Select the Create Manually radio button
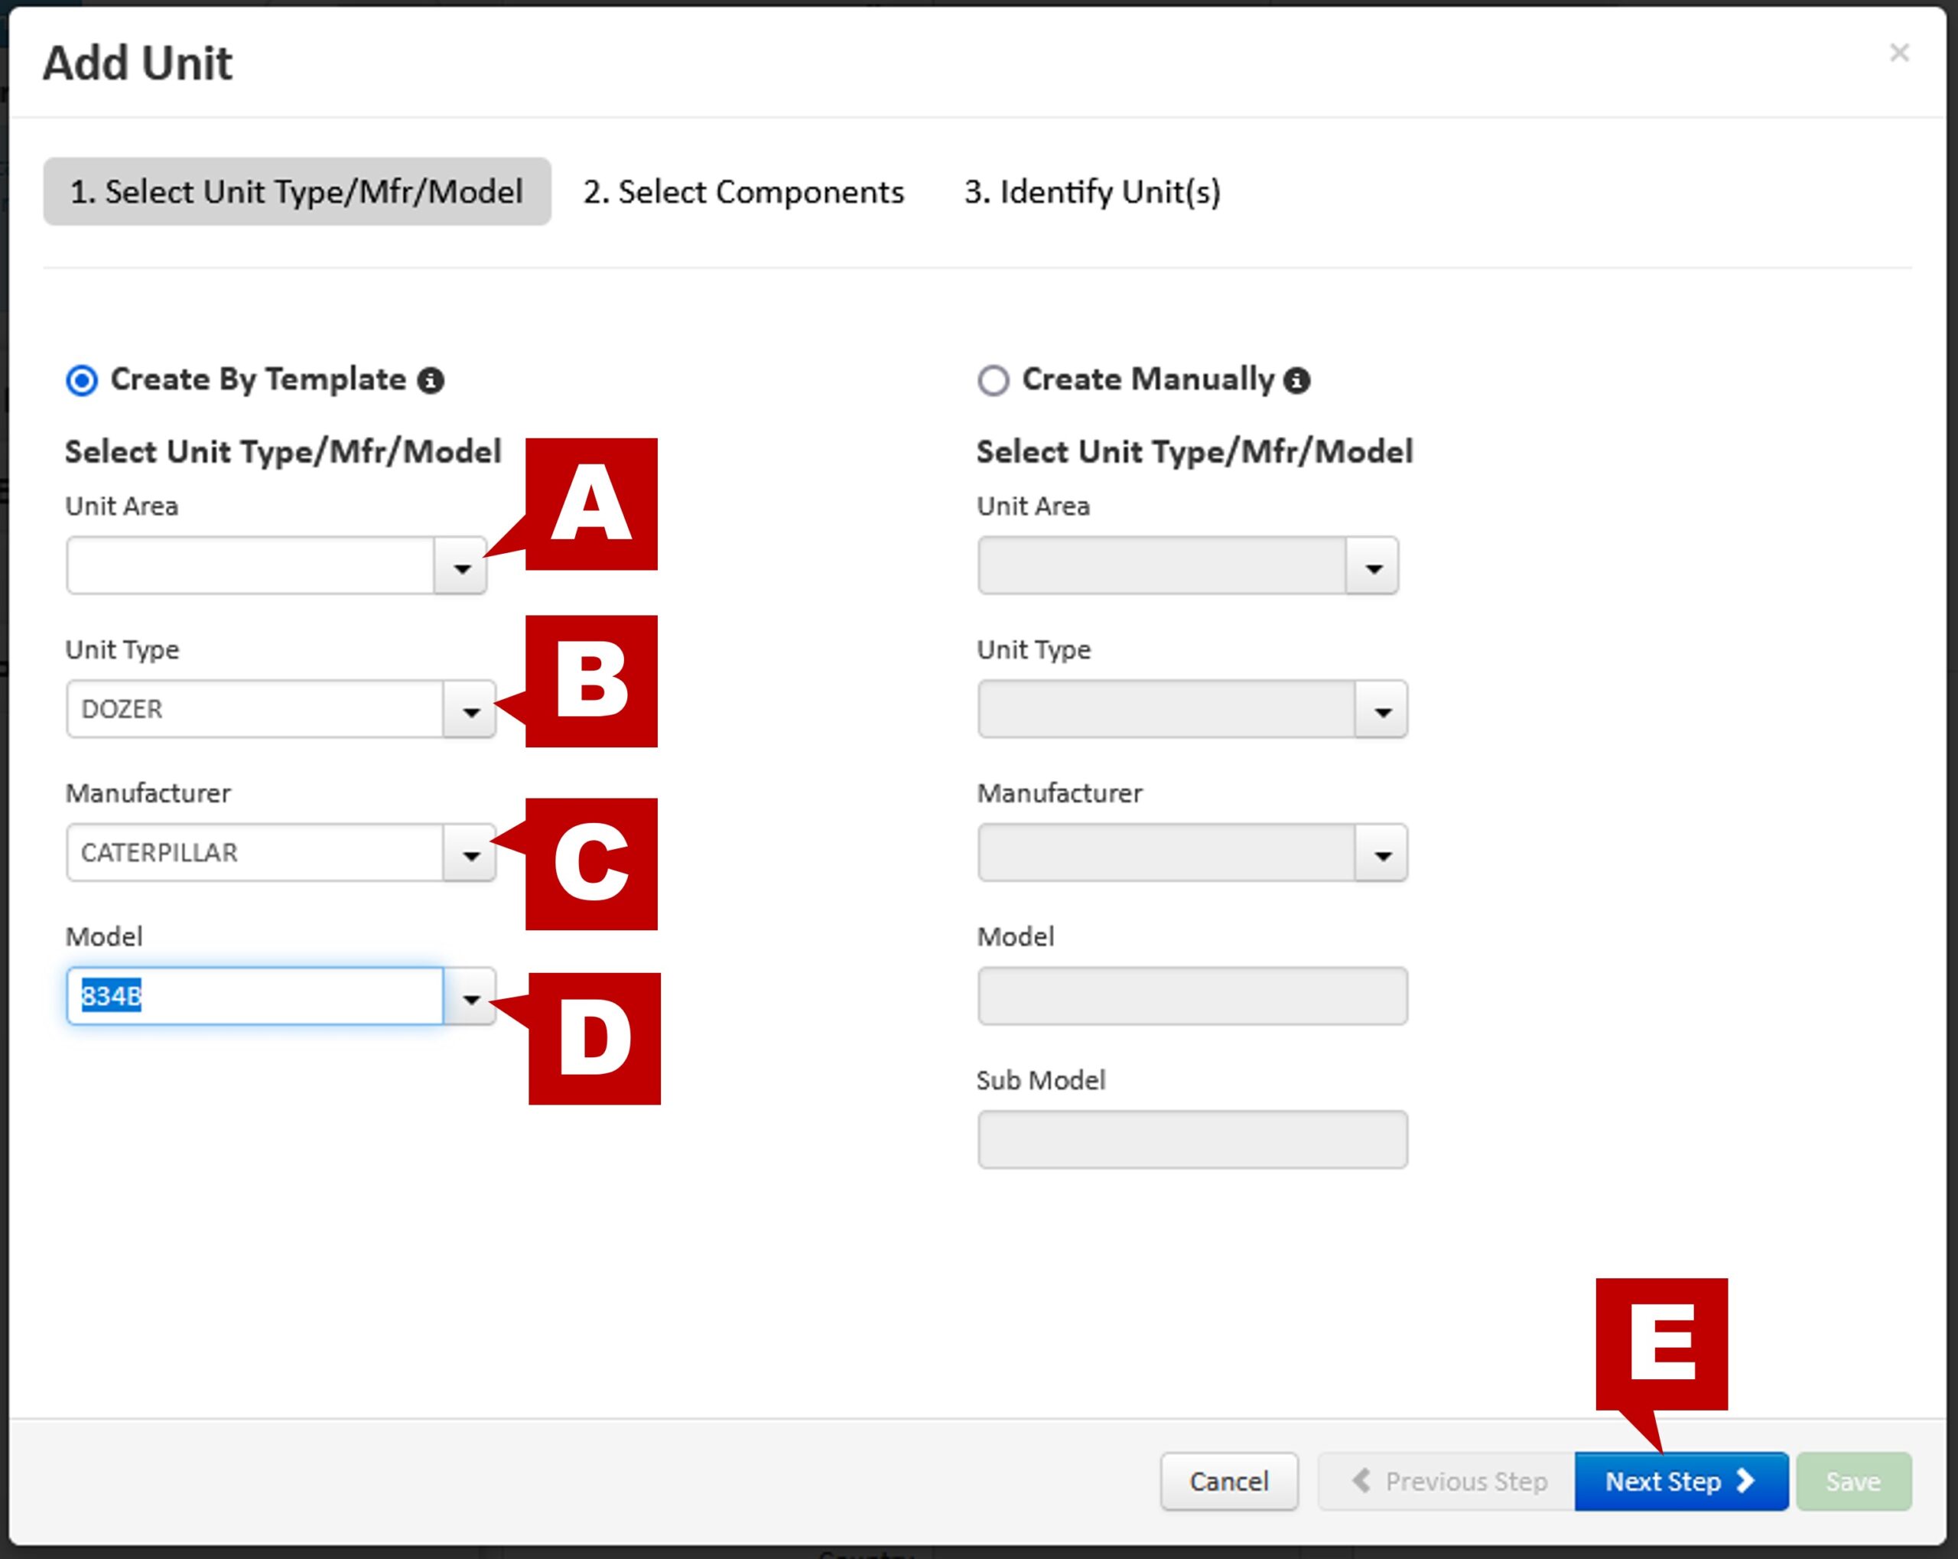The image size is (1958, 1559). pyautogui.click(x=993, y=379)
